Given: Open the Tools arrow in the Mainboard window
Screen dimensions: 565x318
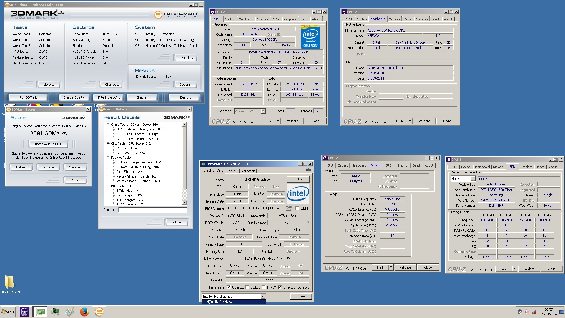Looking at the screenshot, I should pos(410,121).
